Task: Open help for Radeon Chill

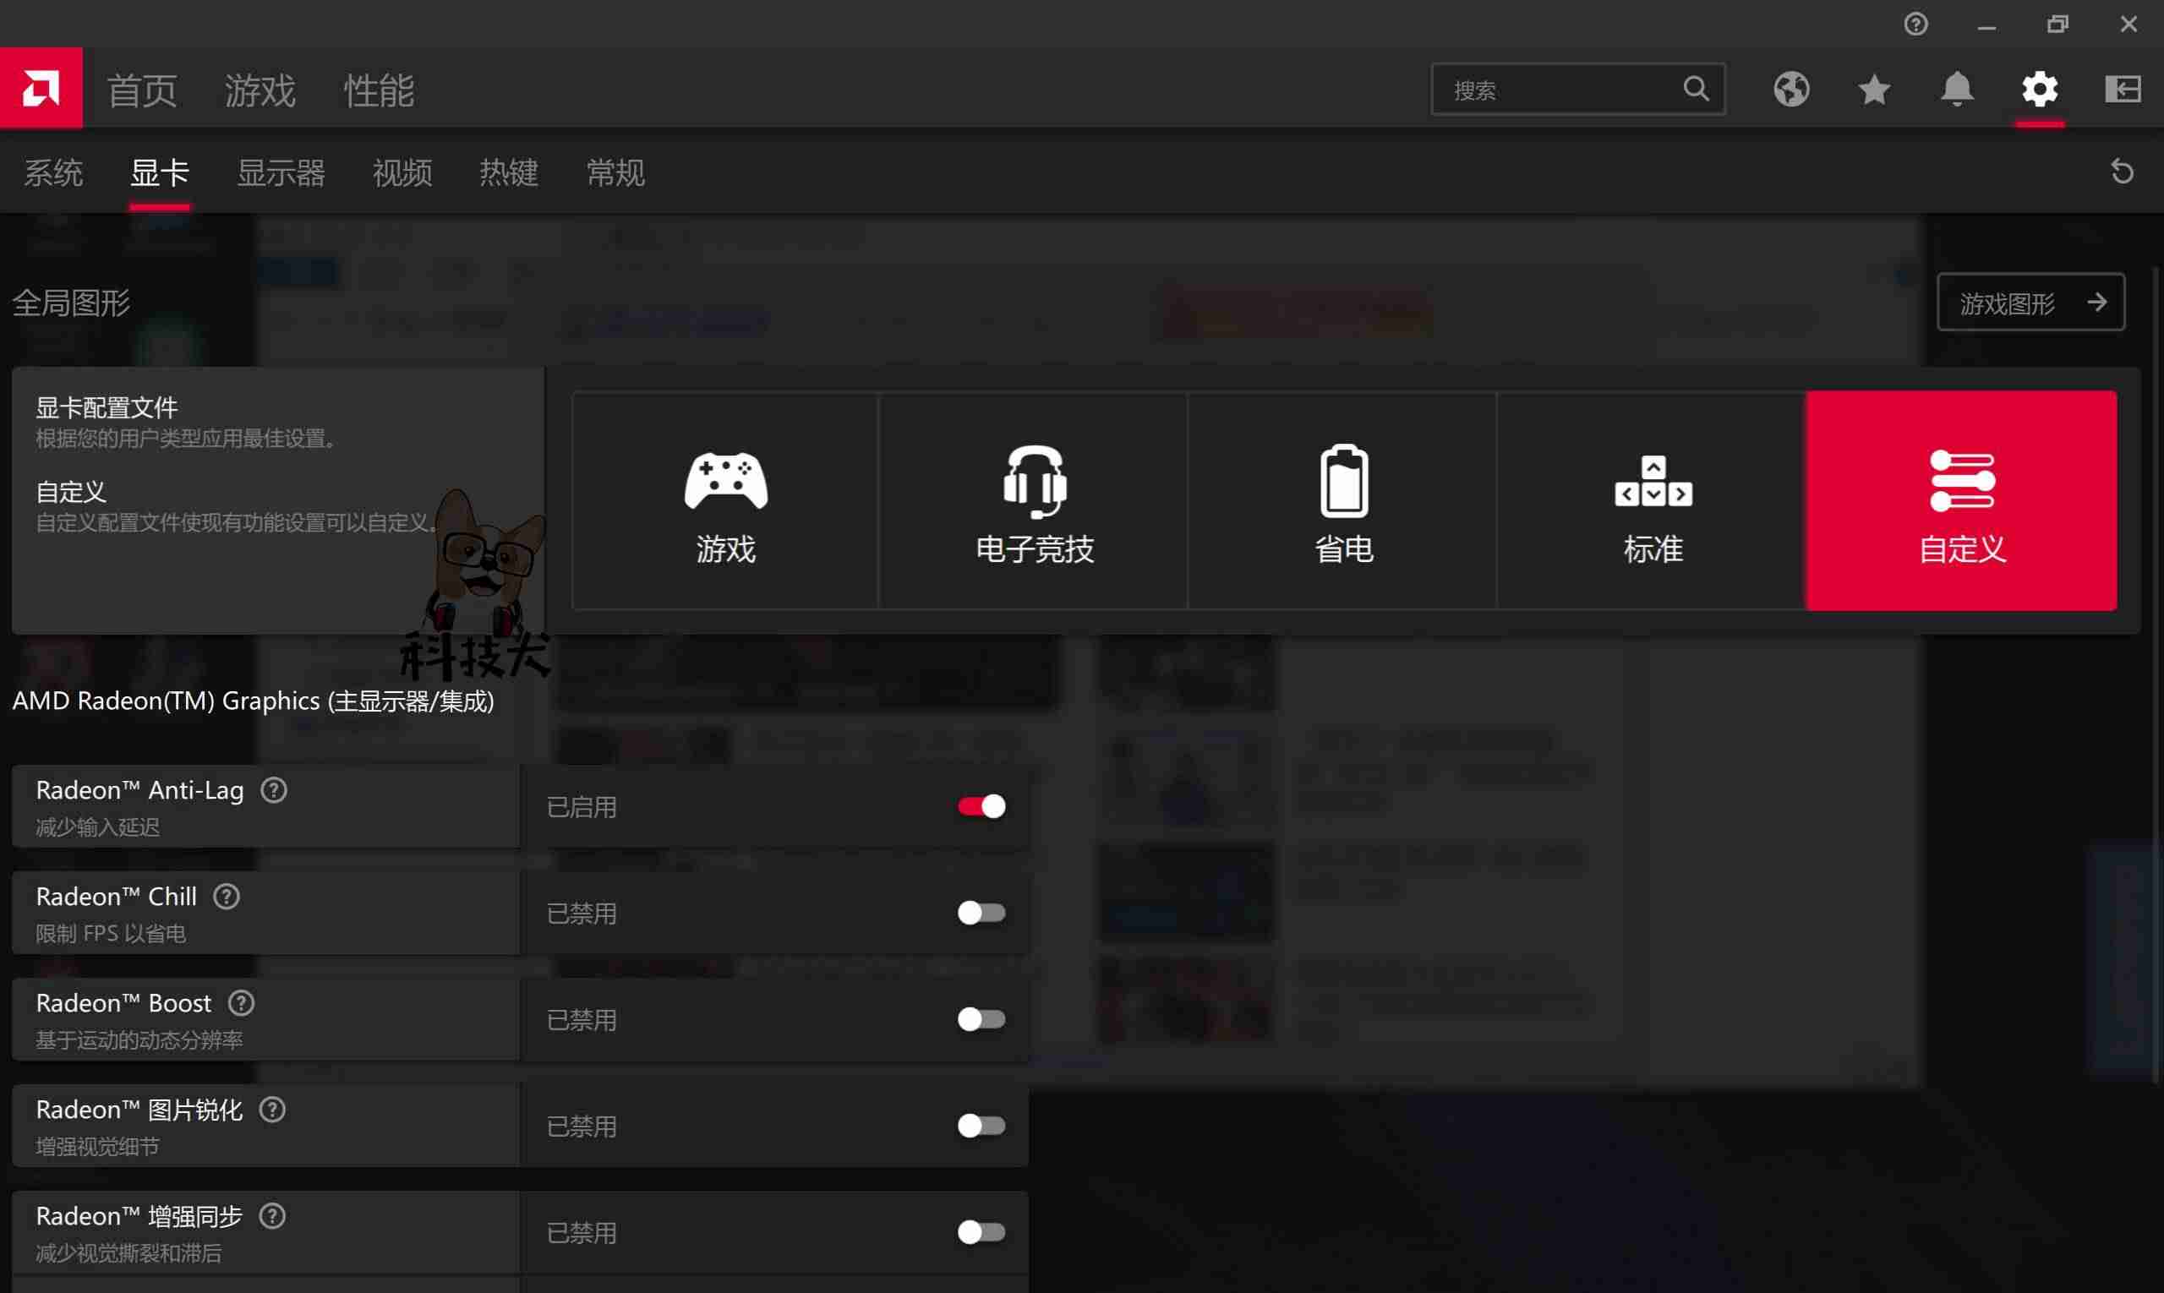Action: coord(227,897)
